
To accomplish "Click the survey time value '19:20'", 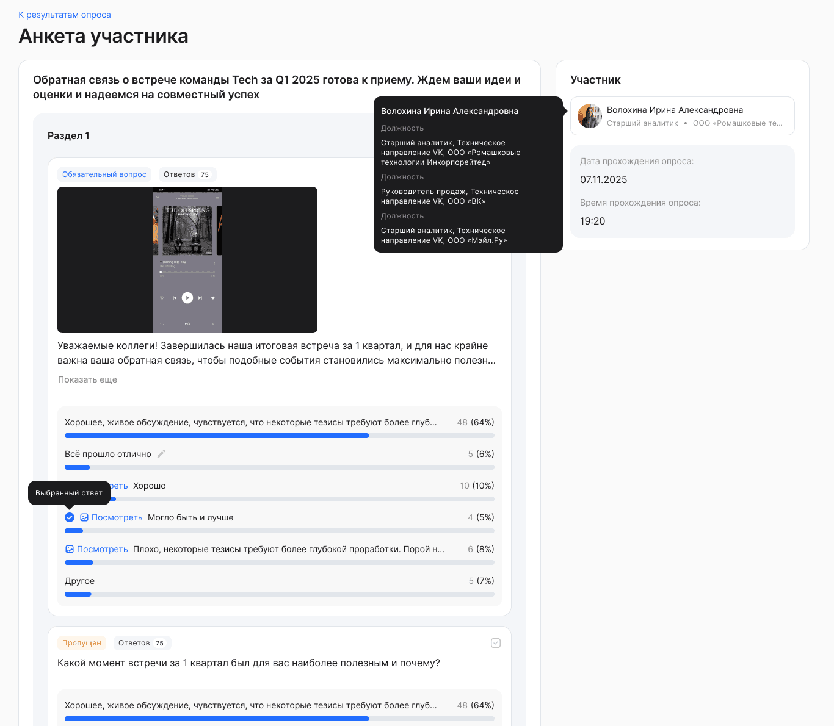I will 593,221.
